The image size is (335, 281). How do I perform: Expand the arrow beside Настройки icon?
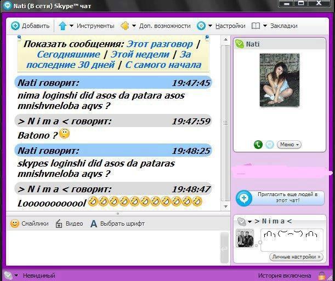point(210,26)
